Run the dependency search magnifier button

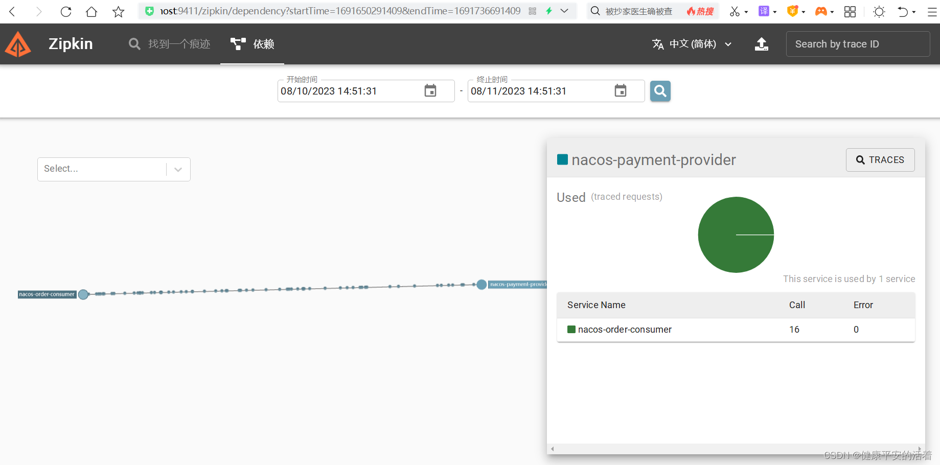[x=660, y=91]
